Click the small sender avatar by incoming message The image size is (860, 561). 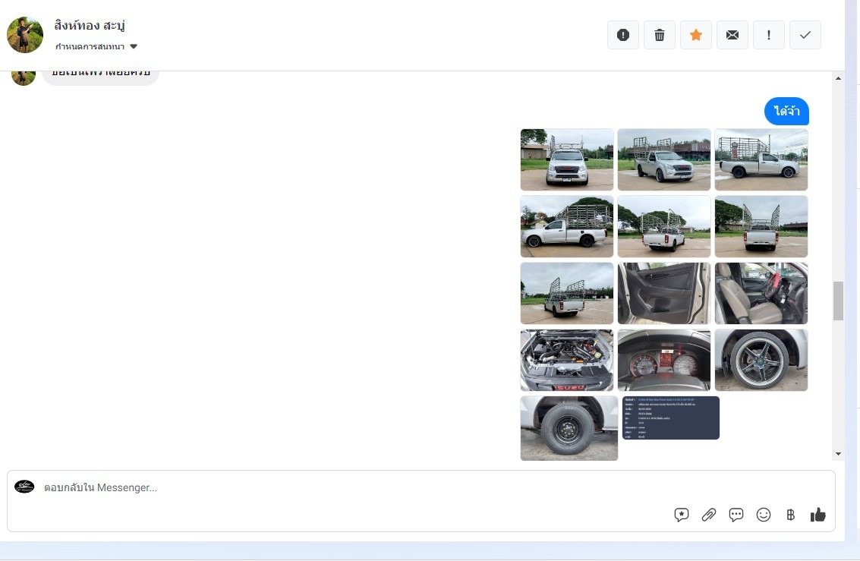pyautogui.click(x=24, y=78)
